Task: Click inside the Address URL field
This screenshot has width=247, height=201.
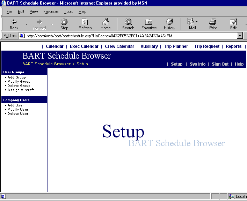Action: (x=129, y=36)
